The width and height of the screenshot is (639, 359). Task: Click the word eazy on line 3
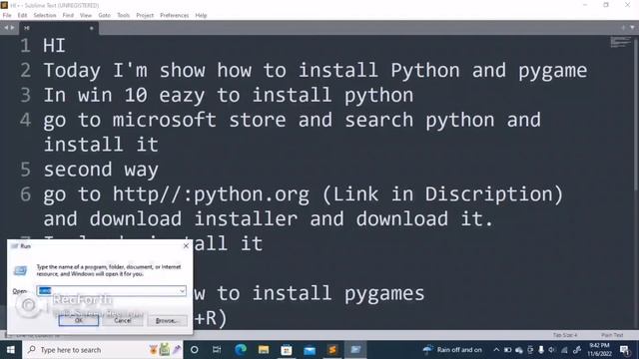[x=182, y=96]
